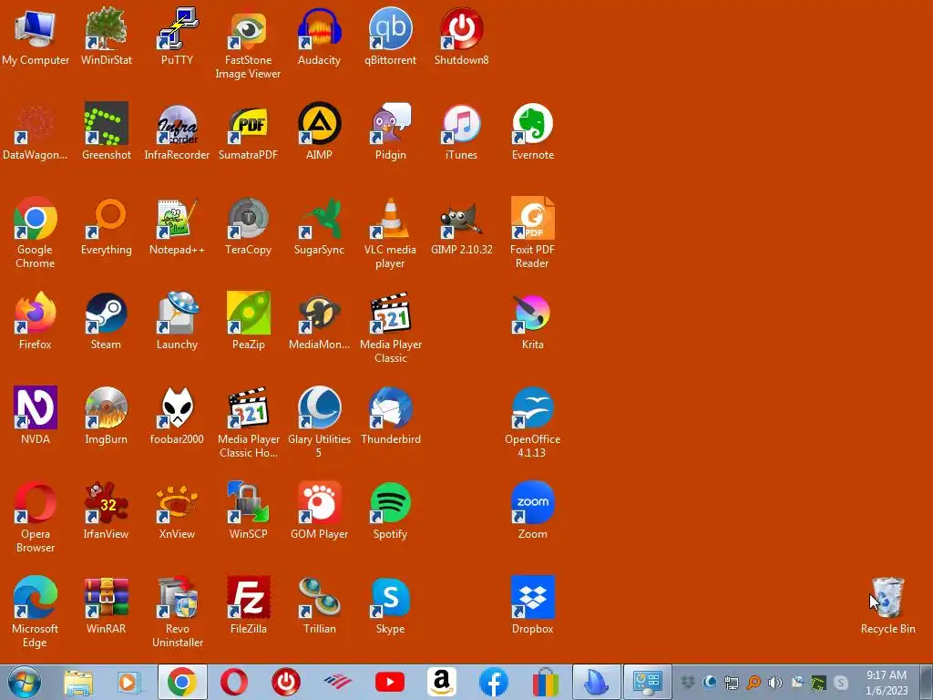The width and height of the screenshot is (933, 700).
Task: Select the Firefox desktop shortcut
Action: [36, 313]
